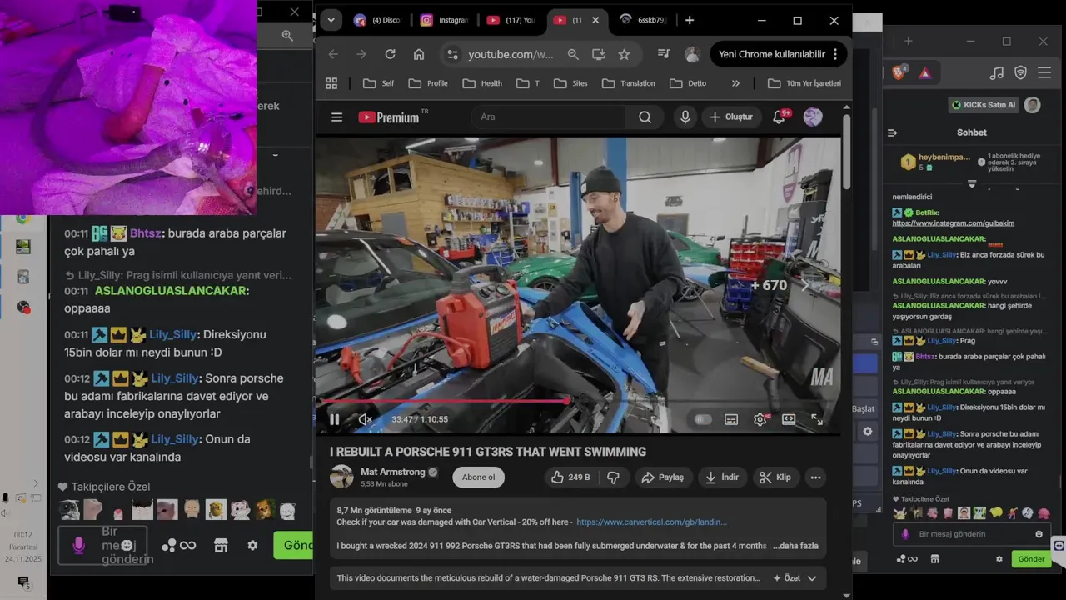This screenshot has width=1066, height=600.
Task: Go to Chrome home page icon
Action: [x=419, y=54]
